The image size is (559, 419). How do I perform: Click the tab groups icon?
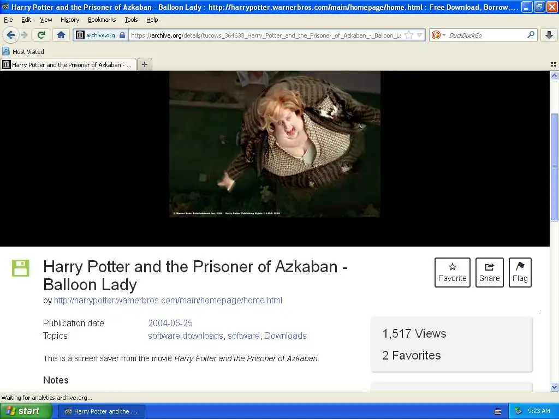click(x=554, y=64)
